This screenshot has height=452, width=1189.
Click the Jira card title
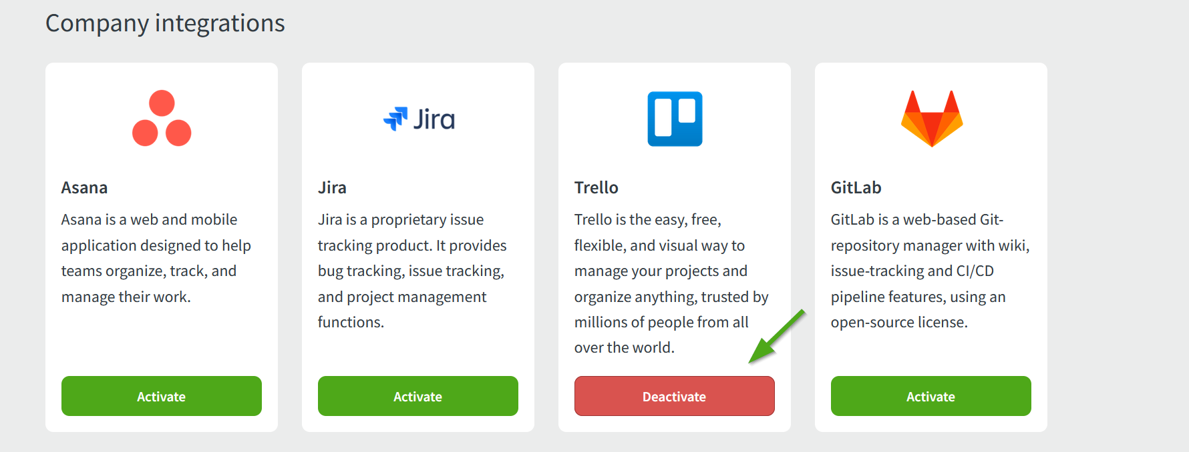coord(332,187)
